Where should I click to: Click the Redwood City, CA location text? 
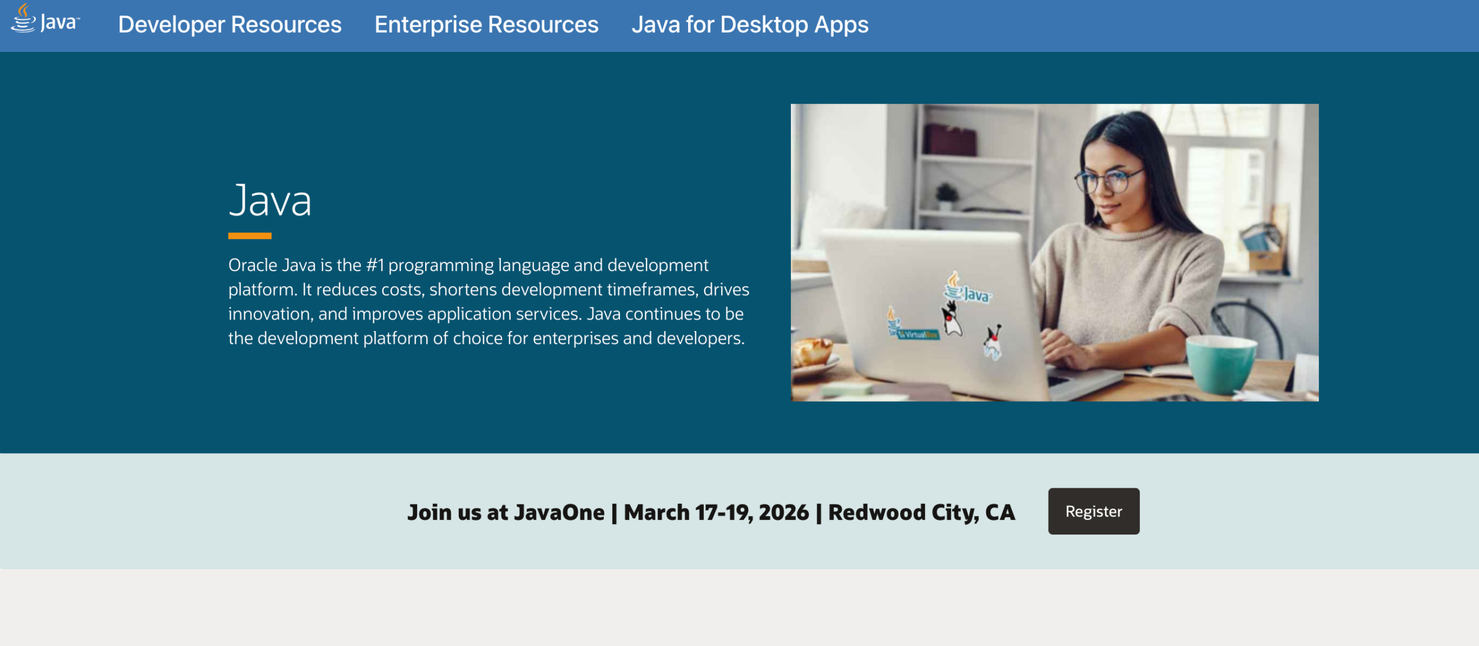coord(921,512)
